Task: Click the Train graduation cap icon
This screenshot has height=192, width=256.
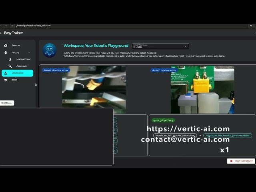Action: [6, 80]
